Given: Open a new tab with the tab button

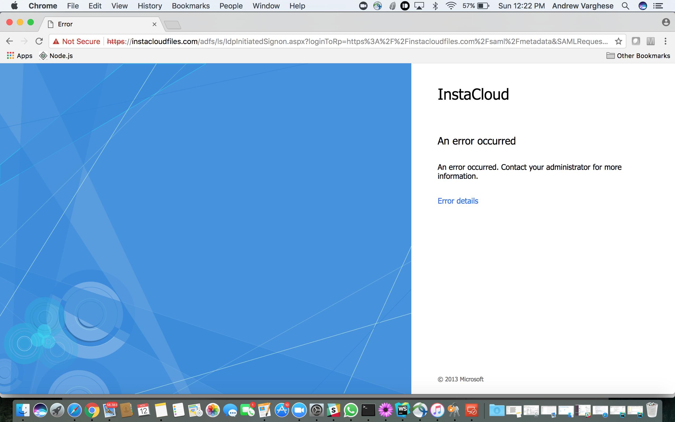Looking at the screenshot, I should click(x=173, y=25).
